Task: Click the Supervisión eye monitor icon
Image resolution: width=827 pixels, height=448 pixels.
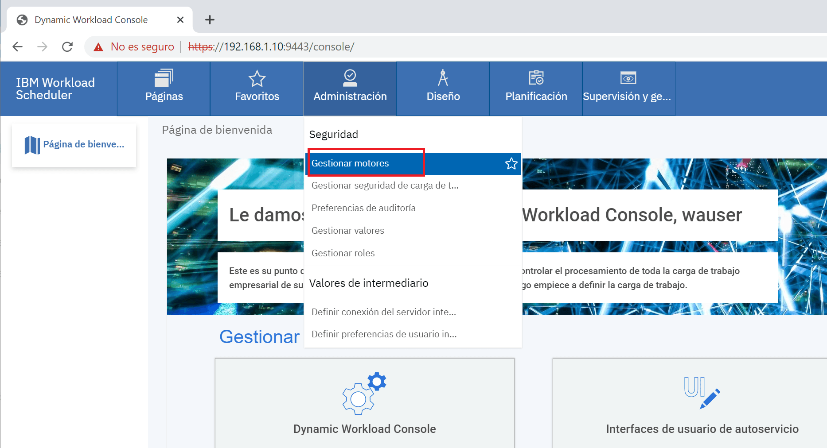Action: pyautogui.click(x=628, y=78)
